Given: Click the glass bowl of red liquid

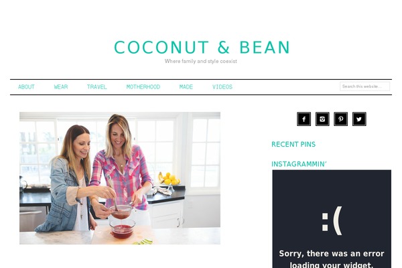Looking at the screenshot, I should [123, 228].
